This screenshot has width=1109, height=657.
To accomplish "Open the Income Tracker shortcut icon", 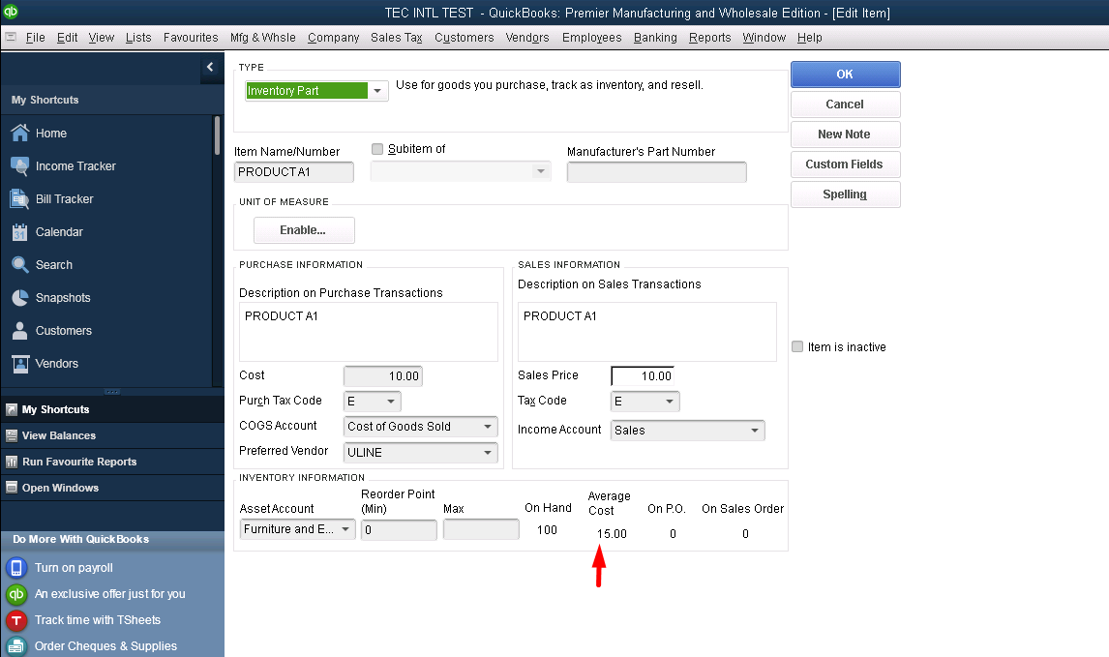I will [19, 166].
